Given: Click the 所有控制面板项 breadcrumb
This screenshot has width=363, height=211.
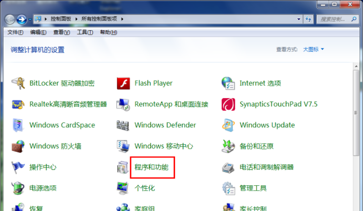Looking at the screenshot, I should tap(99, 19).
